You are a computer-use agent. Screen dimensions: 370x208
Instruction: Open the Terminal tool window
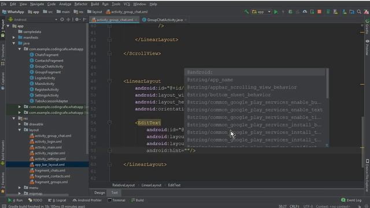click(117, 200)
